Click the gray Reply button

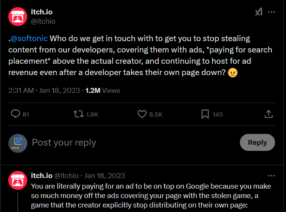click(257, 143)
